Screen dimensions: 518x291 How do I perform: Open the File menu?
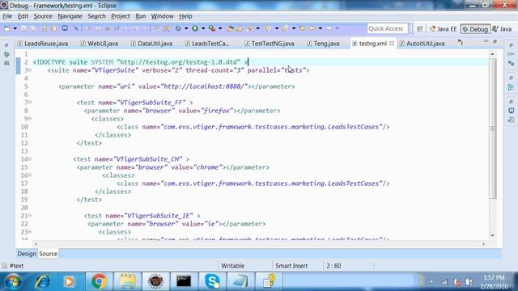tap(7, 16)
